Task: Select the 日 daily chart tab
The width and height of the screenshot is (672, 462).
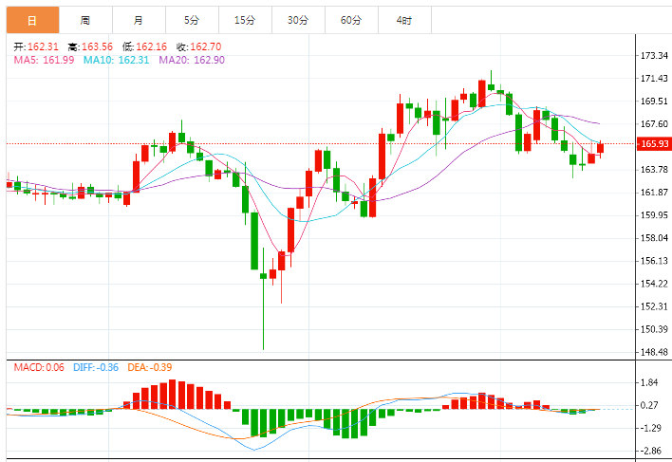Action: (31, 19)
